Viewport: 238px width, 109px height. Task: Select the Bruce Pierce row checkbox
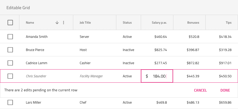10,50
